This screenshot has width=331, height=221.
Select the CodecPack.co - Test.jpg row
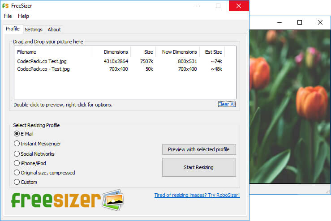(x=43, y=69)
